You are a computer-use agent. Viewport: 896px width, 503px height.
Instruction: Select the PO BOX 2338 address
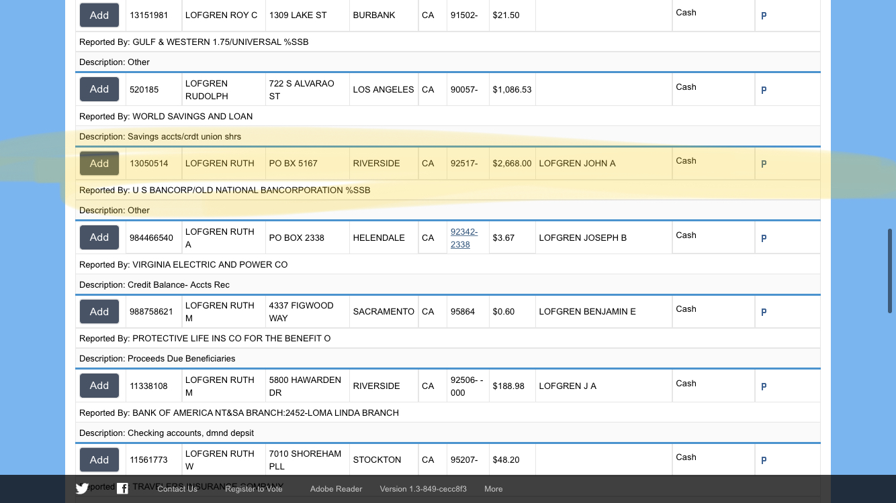296,237
